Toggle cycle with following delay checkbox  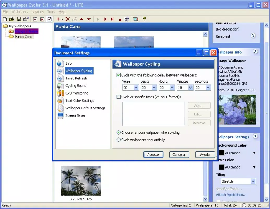(118, 75)
